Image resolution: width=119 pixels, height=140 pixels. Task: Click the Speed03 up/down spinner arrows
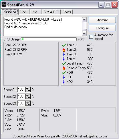(28, 103)
